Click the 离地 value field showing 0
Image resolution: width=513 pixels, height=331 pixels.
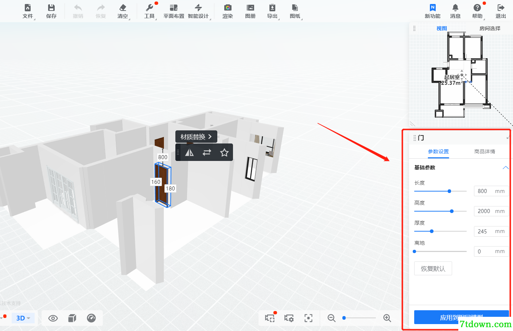(491, 251)
